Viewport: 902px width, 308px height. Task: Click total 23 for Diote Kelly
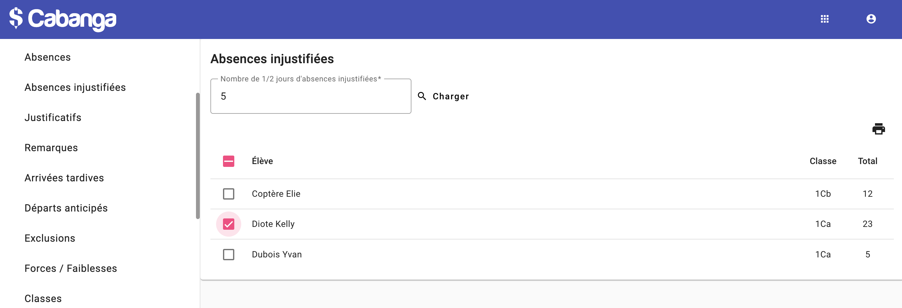(x=867, y=224)
